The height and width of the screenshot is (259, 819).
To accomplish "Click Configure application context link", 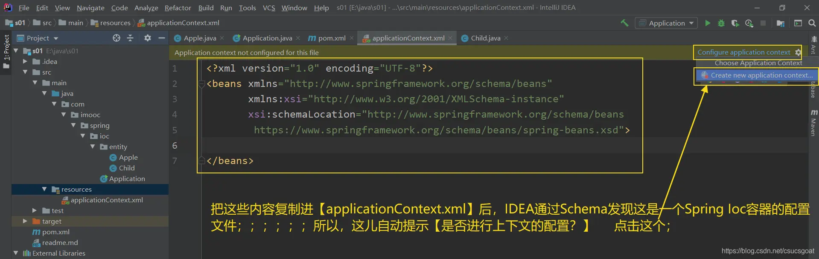I will coord(744,52).
